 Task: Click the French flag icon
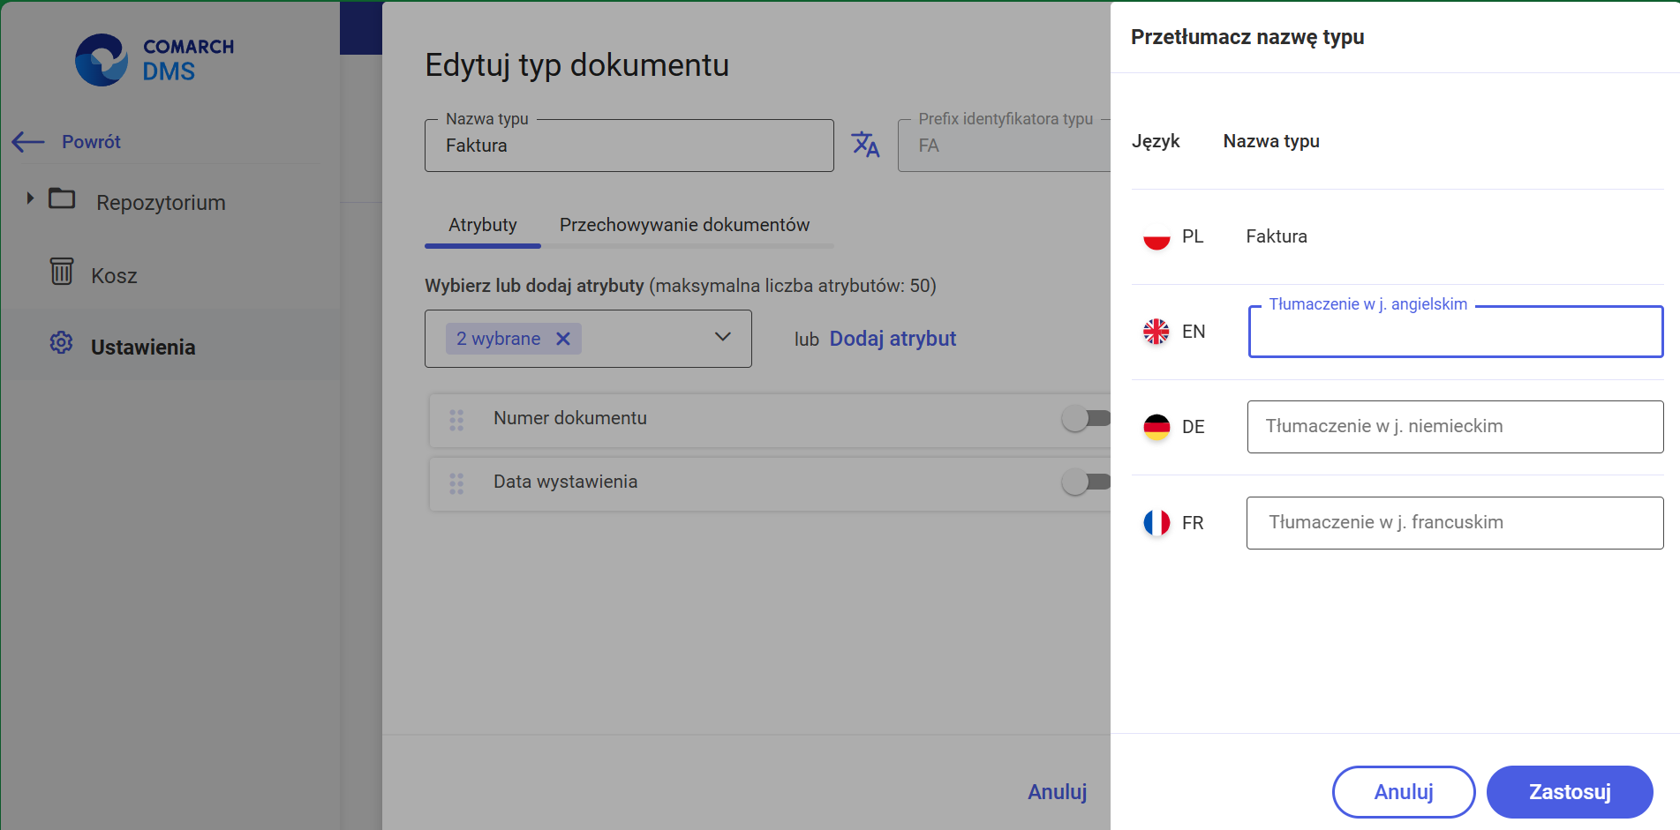coord(1156,523)
